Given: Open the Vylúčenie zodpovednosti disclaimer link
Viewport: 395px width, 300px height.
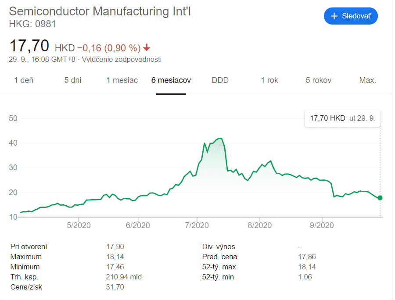Looking at the screenshot, I should (x=127, y=59).
